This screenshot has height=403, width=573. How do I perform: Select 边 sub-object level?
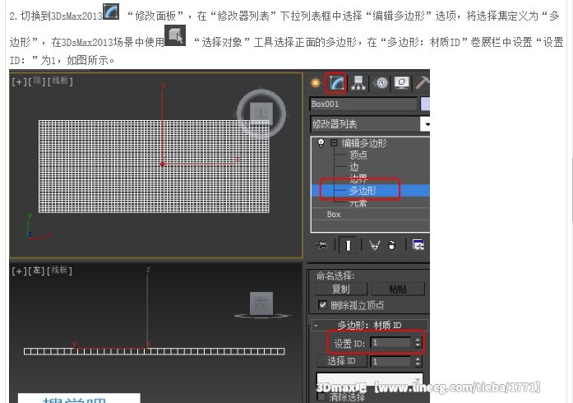354,167
